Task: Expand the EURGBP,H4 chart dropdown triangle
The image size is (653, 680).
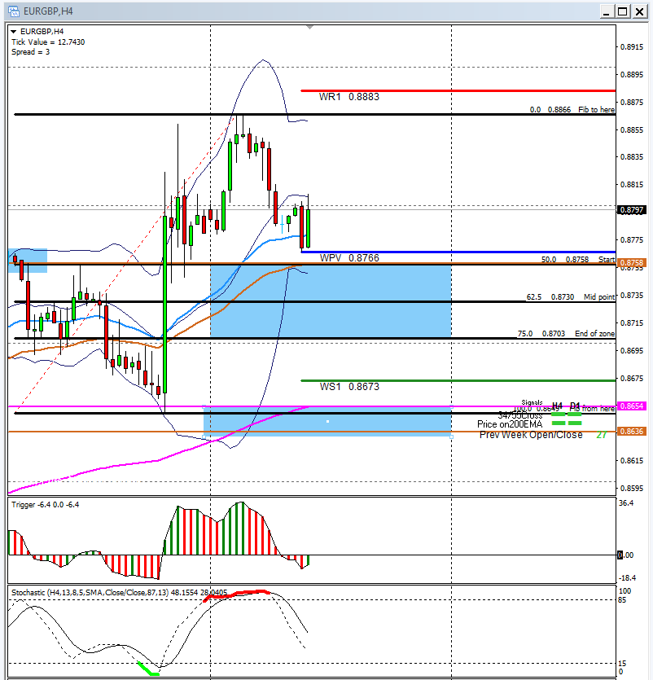Action: point(14,32)
